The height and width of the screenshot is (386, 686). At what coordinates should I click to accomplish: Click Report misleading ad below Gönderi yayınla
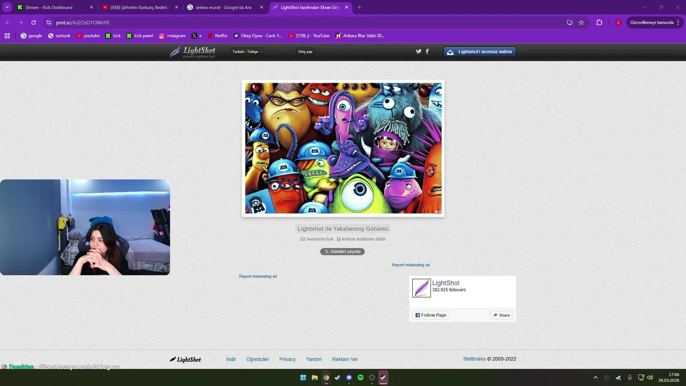258,276
